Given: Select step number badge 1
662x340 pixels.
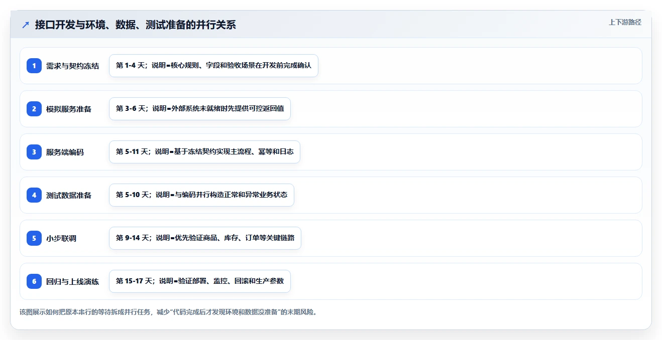Looking at the screenshot, I should pos(34,66).
